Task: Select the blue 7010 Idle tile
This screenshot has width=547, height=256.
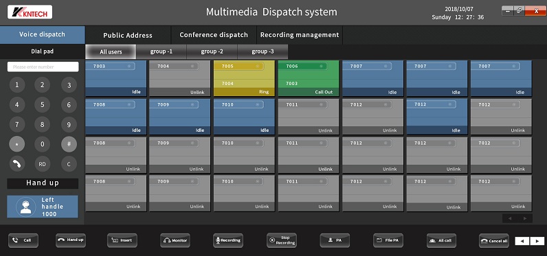Action: 244,117
